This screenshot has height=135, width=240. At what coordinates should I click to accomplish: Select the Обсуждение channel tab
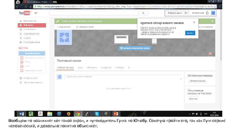point(106,68)
